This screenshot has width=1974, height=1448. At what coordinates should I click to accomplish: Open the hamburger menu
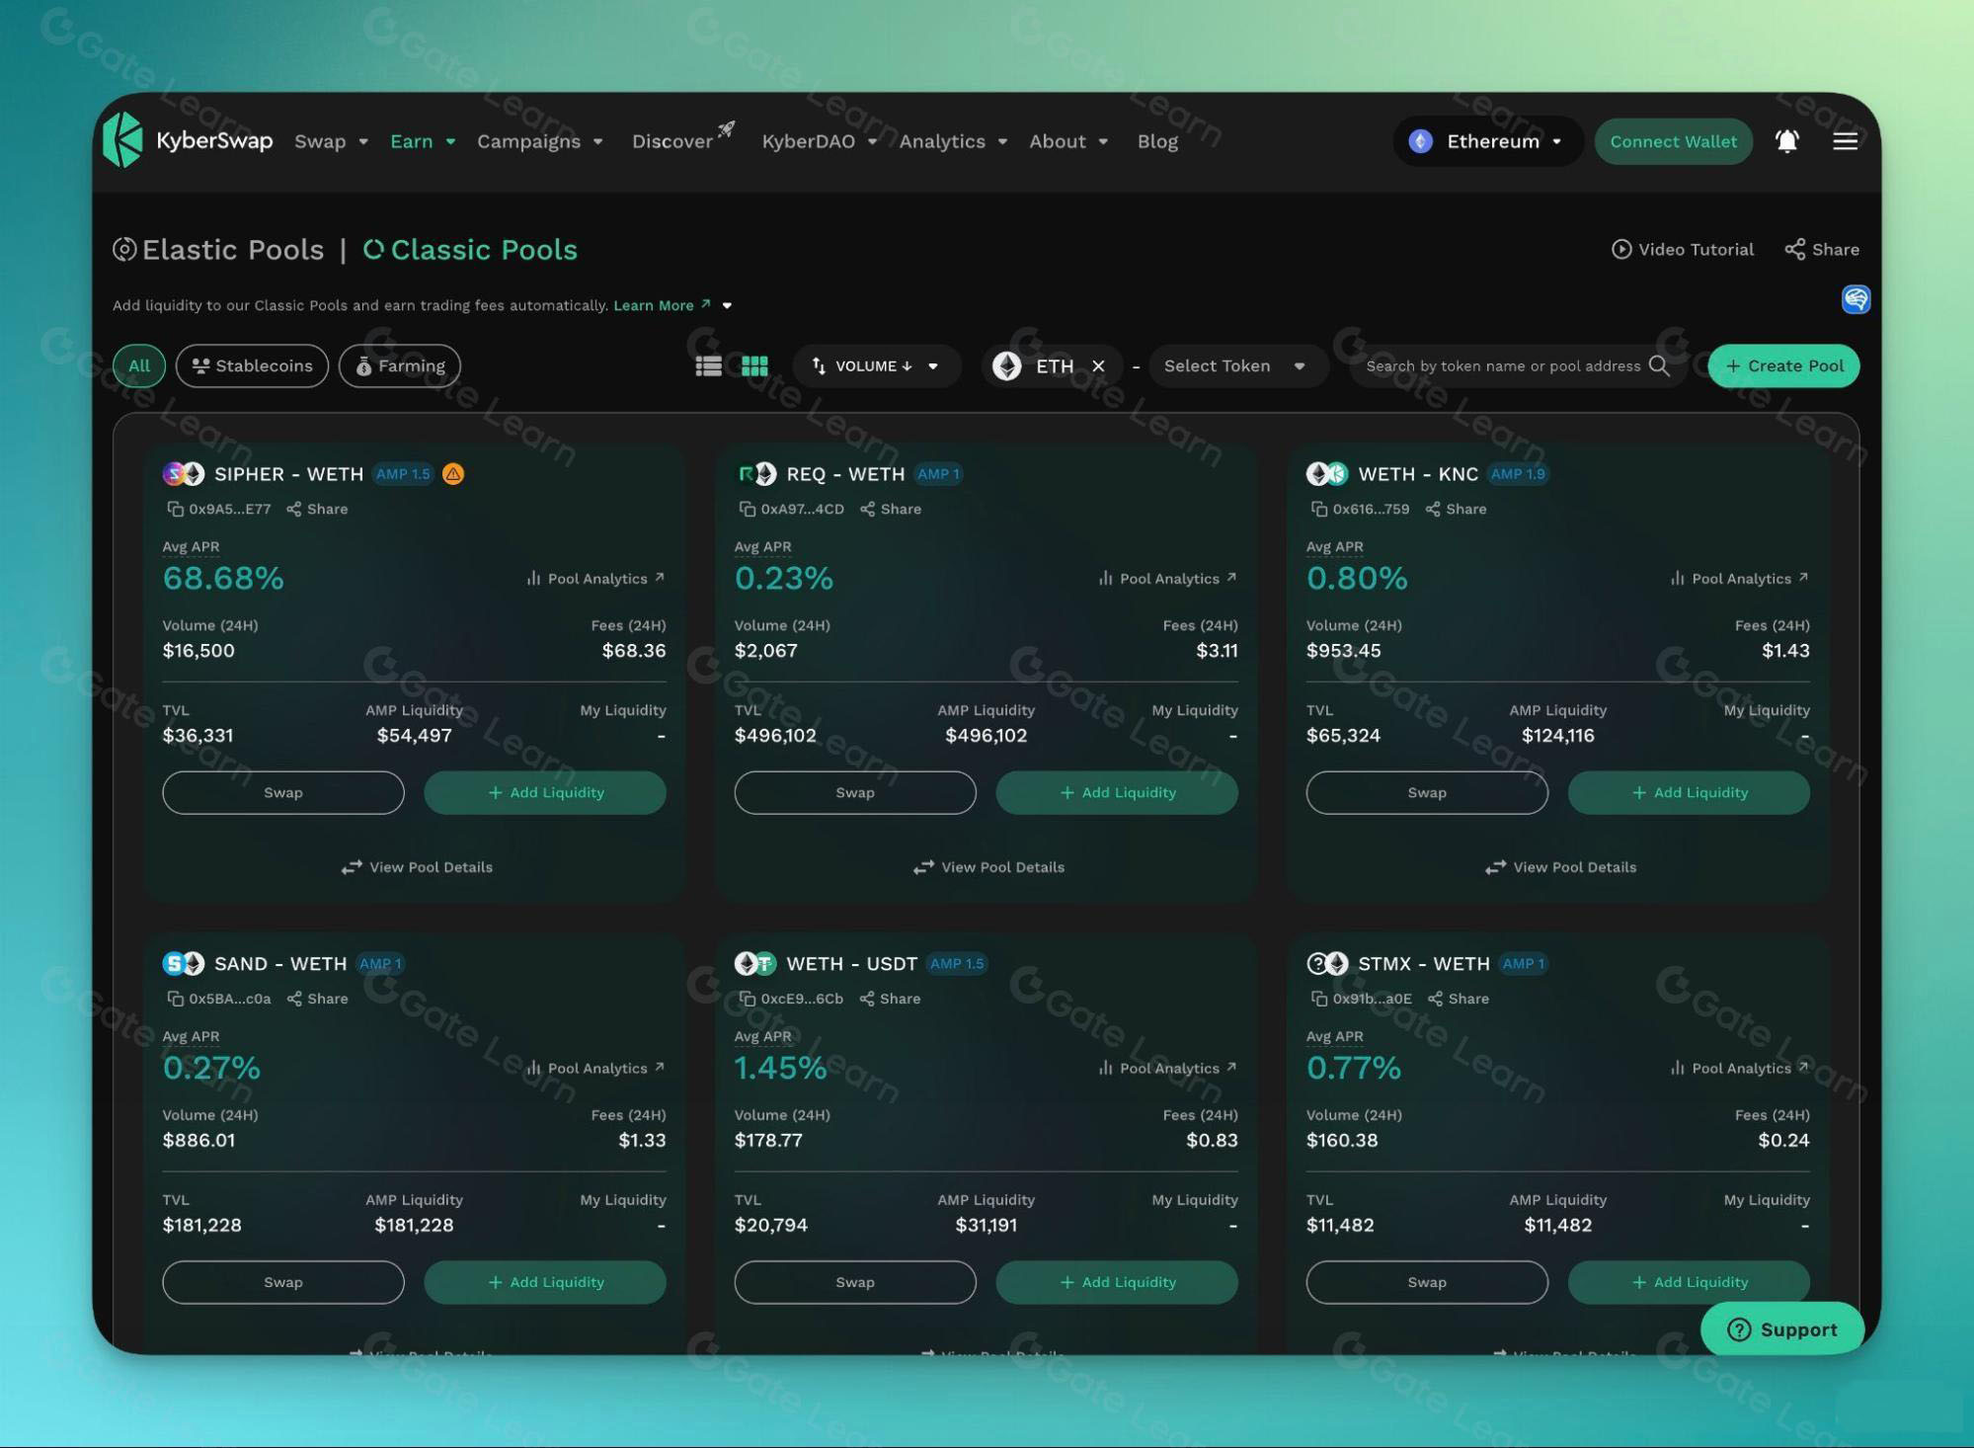point(1845,141)
